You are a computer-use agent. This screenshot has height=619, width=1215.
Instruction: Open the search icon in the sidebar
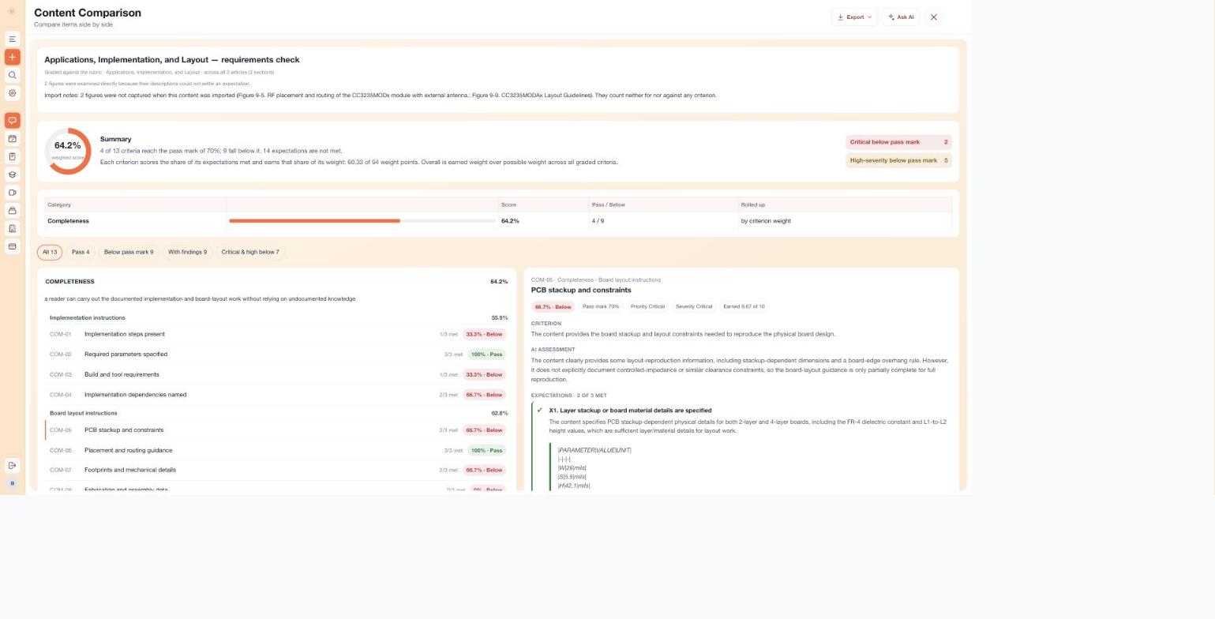click(x=12, y=75)
